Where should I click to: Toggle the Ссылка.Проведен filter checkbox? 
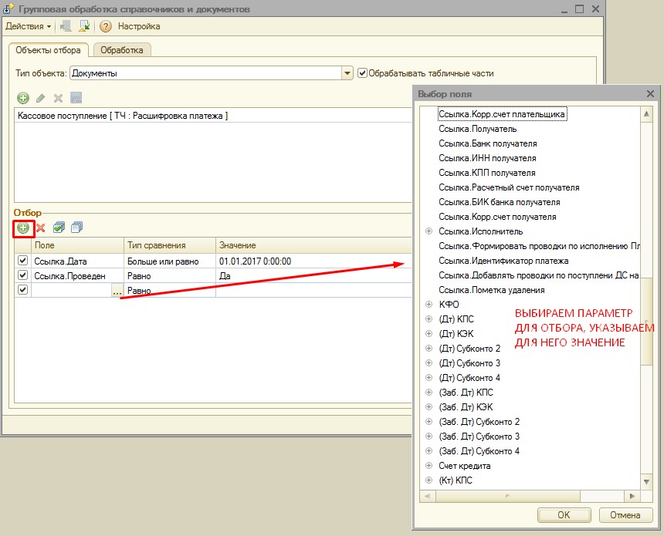click(22, 275)
